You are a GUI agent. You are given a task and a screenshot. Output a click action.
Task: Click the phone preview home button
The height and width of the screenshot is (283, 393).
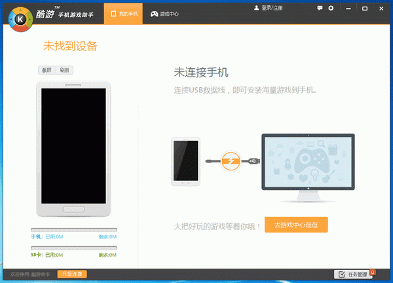73,210
